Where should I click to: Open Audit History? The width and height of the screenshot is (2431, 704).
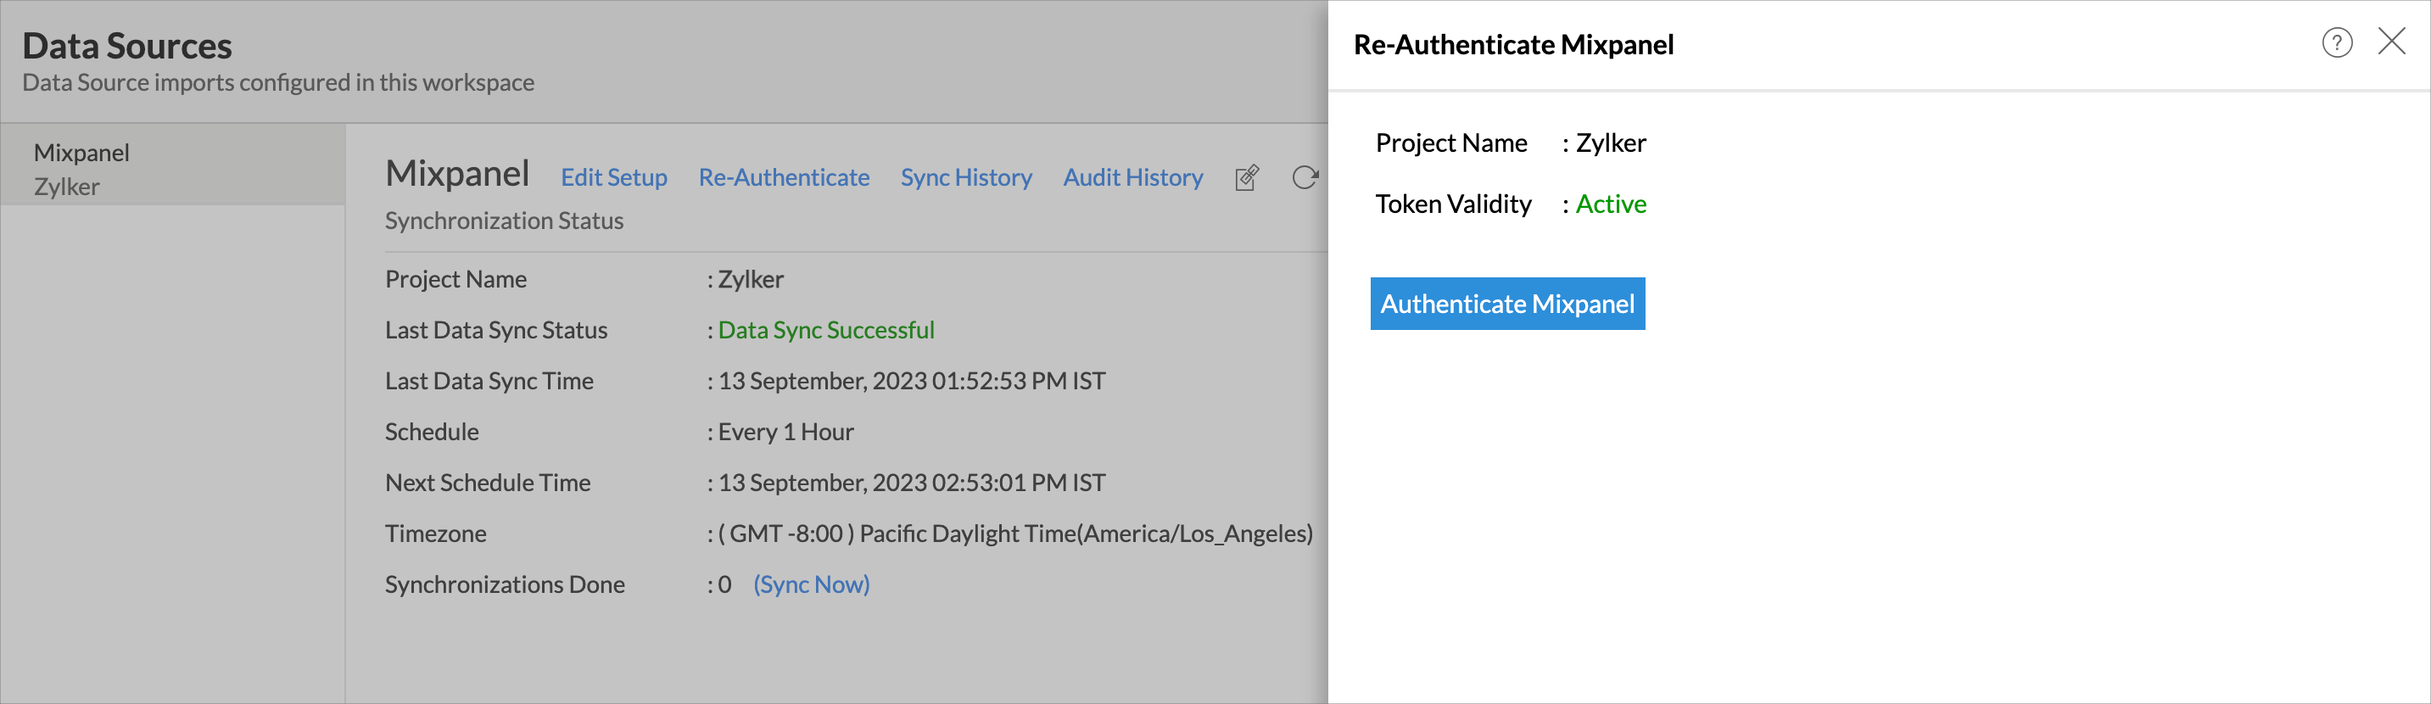pyautogui.click(x=1132, y=177)
